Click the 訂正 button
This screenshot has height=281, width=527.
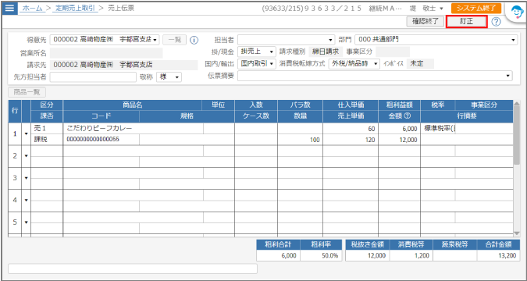click(467, 22)
